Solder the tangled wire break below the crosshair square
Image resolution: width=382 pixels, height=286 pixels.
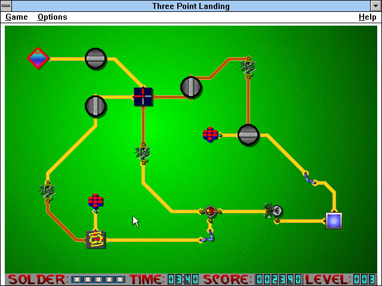pyautogui.click(x=143, y=154)
